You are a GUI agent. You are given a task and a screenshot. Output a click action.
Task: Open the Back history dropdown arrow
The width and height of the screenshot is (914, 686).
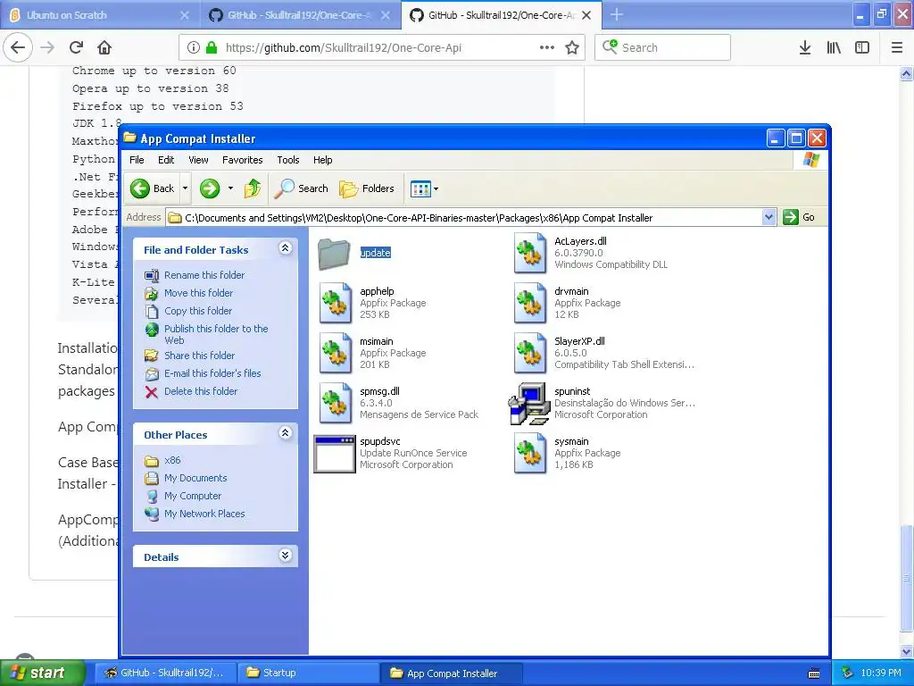186,188
